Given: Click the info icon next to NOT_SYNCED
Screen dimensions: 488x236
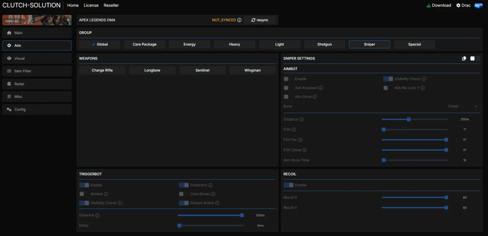Looking at the screenshot, I should [239, 20].
